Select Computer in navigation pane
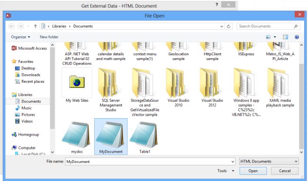 click(24, 148)
